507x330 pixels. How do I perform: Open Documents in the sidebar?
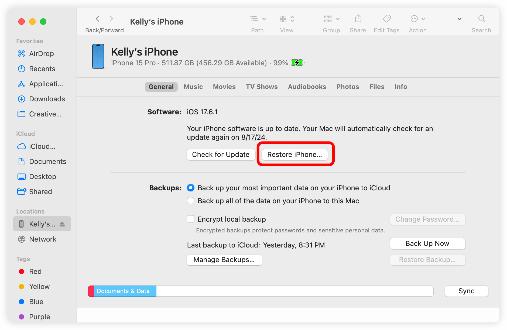pyautogui.click(x=42, y=161)
